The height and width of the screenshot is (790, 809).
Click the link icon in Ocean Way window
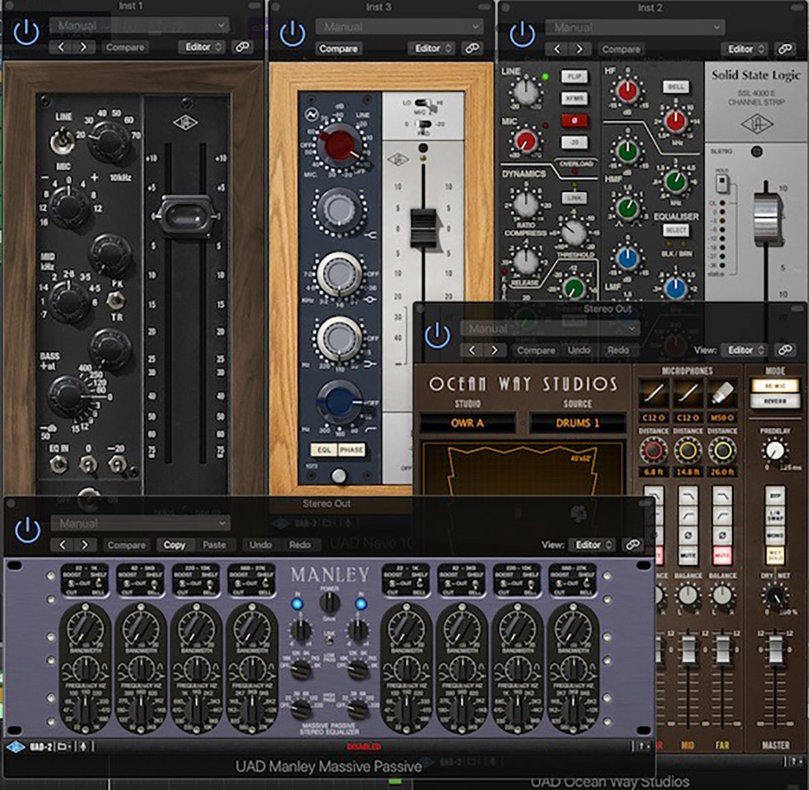click(x=785, y=350)
